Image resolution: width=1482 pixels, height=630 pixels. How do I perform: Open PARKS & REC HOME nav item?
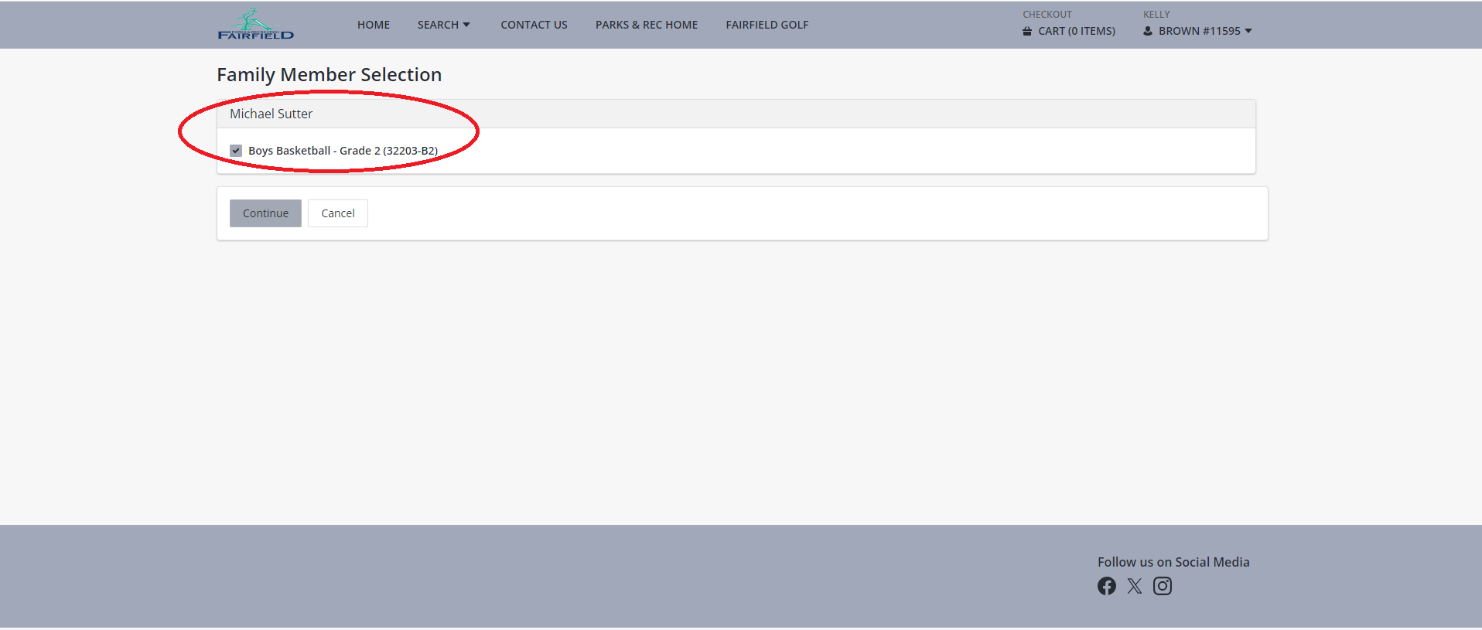[647, 25]
